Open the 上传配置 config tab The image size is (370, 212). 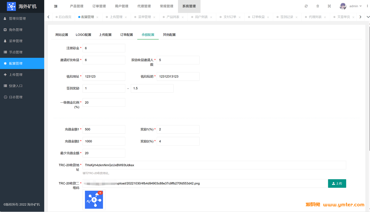click(x=105, y=35)
